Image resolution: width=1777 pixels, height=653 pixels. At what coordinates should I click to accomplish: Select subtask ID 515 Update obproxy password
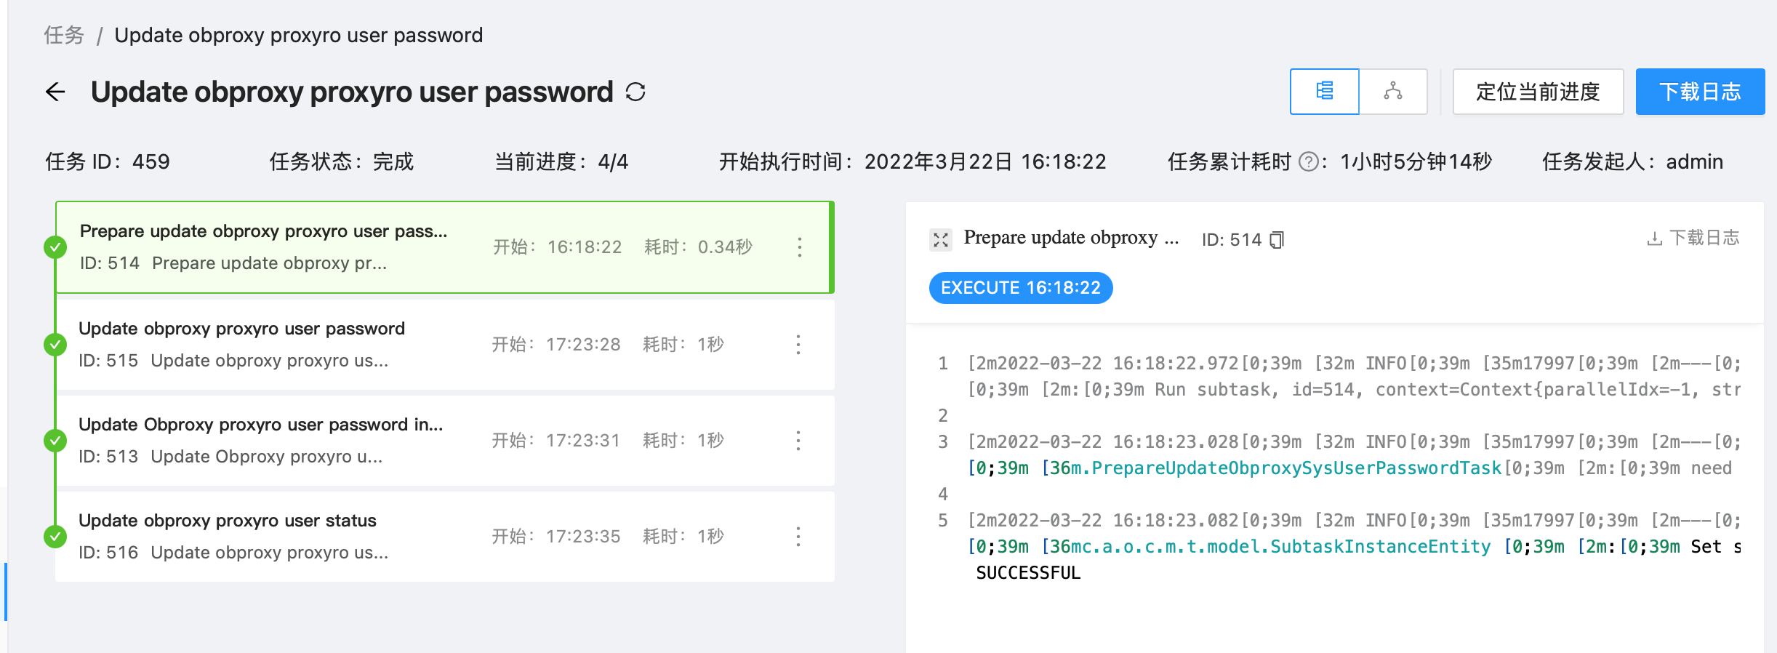[x=445, y=345]
